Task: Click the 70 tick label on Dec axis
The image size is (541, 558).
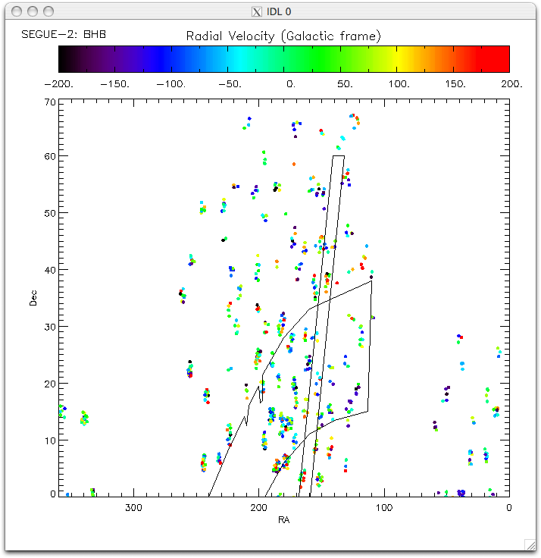Action: (51, 101)
